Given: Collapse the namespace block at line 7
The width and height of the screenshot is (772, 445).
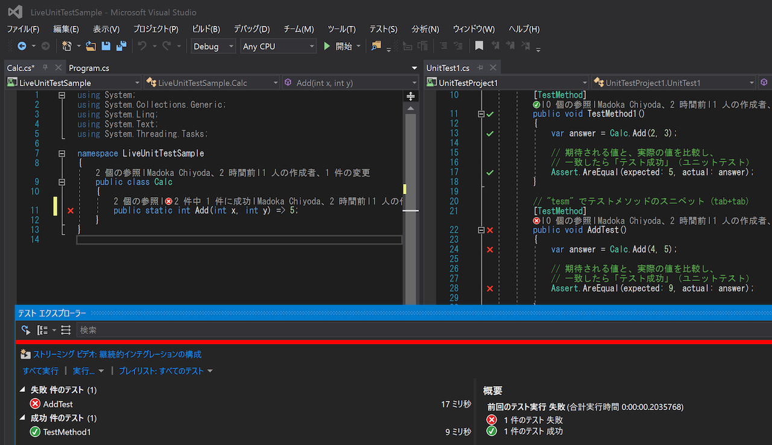Looking at the screenshot, I should coord(62,153).
